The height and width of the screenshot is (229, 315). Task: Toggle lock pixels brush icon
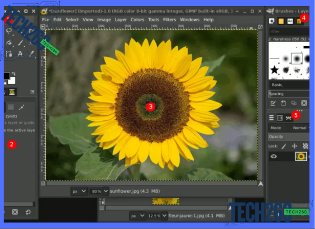point(284,146)
